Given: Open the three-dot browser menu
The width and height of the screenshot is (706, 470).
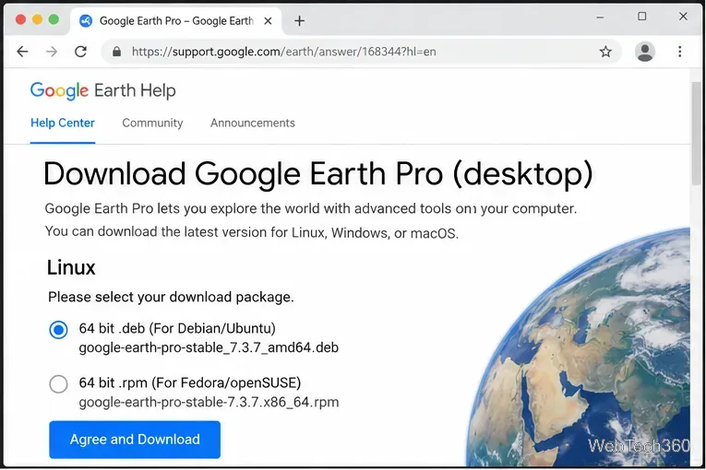Looking at the screenshot, I should [x=680, y=52].
